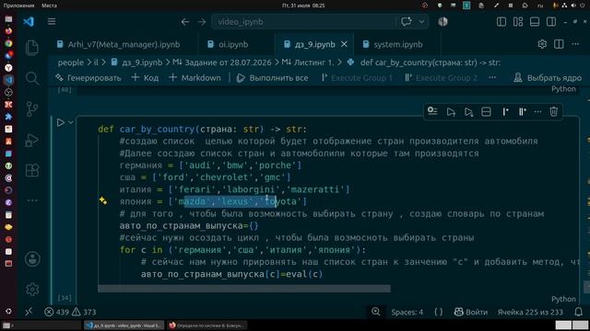Open the Accounts menu icon

32,259
